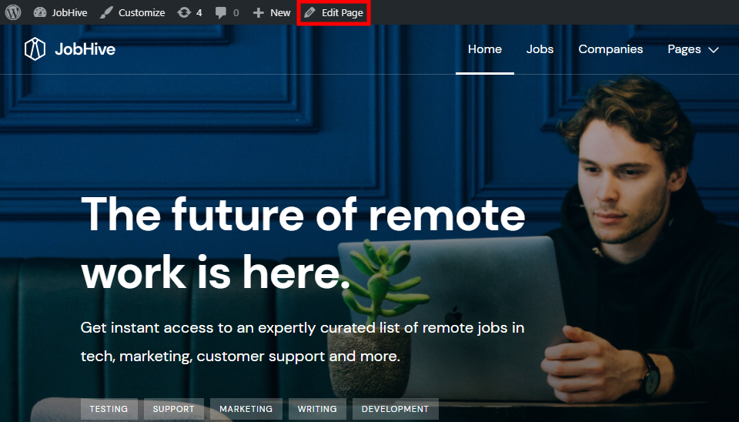Navigate to the Companies menu item
Viewport: 739px width, 422px height.
point(610,49)
